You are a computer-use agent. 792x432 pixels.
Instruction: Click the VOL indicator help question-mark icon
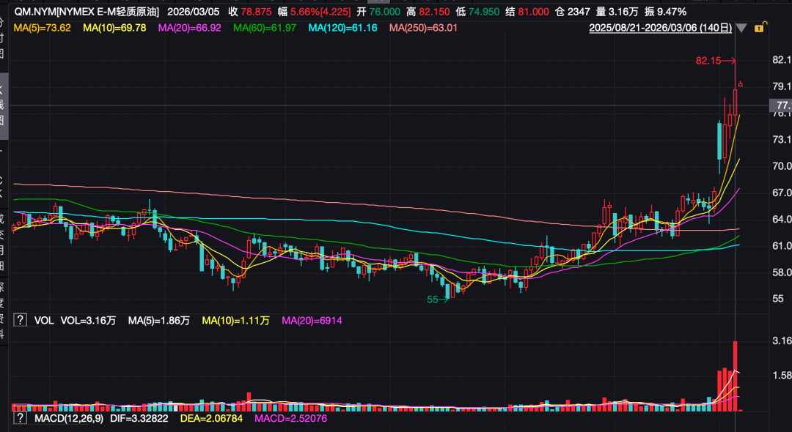[20, 320]
